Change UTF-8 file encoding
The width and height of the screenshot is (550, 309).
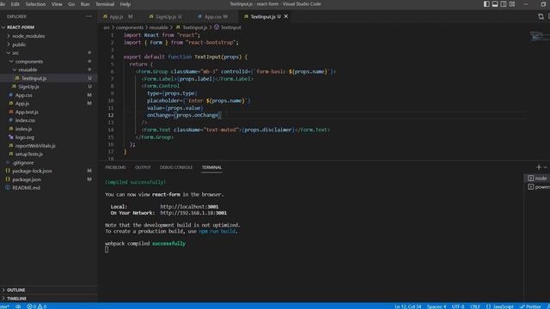[458, 306]
